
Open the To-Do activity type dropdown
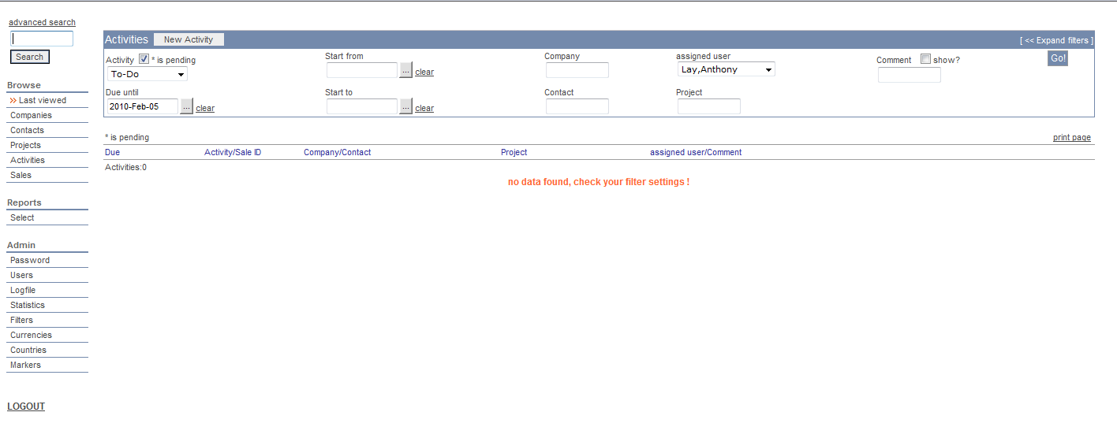pos(148,74)
